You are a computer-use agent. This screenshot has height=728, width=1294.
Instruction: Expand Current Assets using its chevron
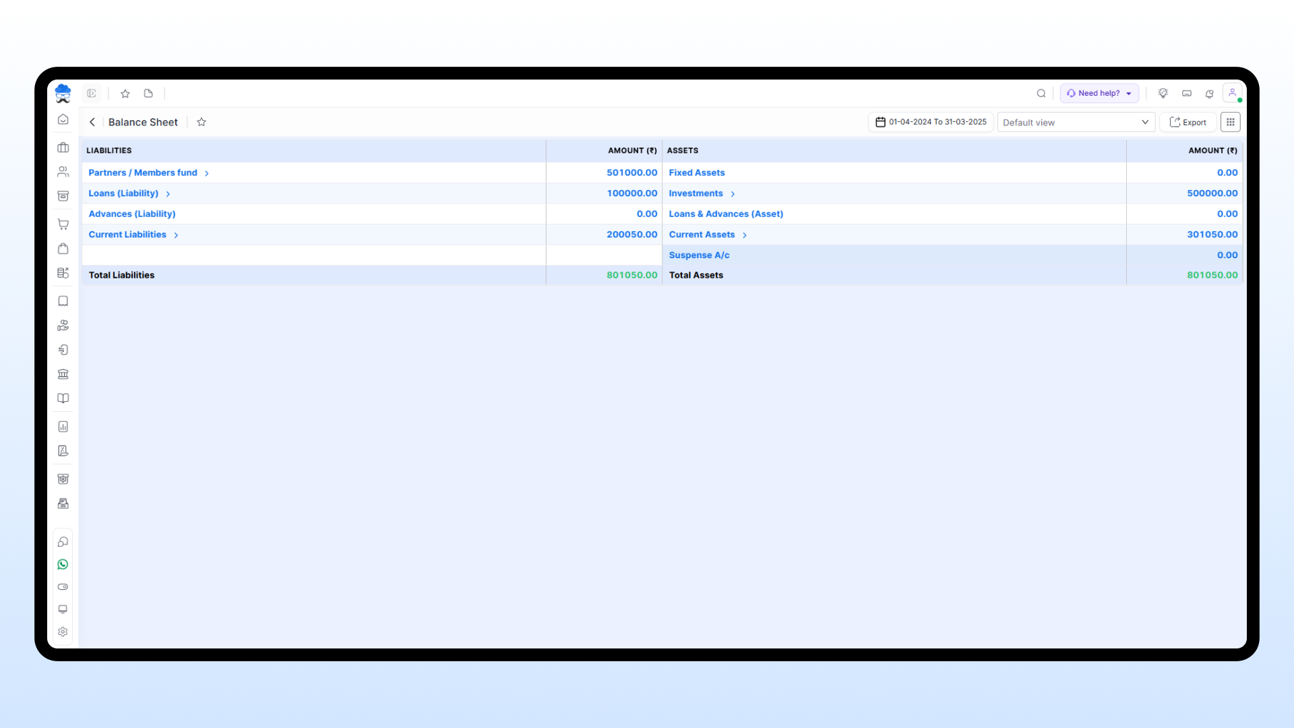(745, 235)
